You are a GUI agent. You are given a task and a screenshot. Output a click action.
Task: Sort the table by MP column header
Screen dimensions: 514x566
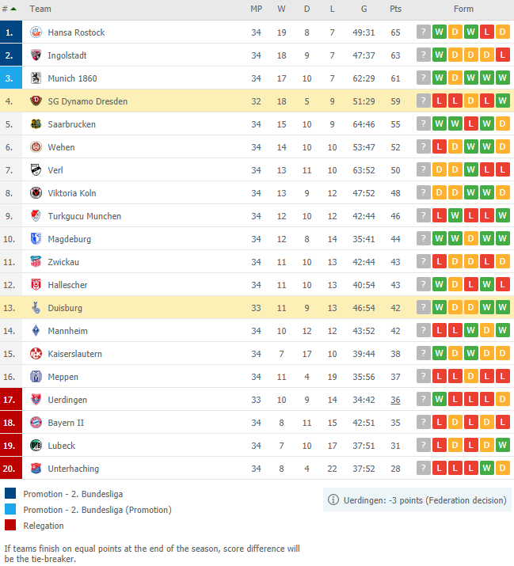(256, 9)
